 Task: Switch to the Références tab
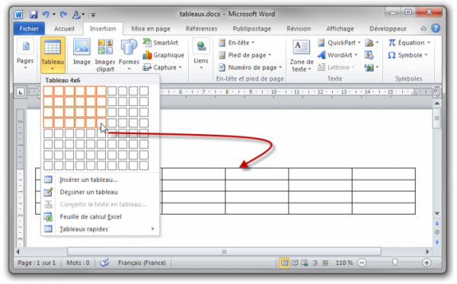click(x=201, y=28)
